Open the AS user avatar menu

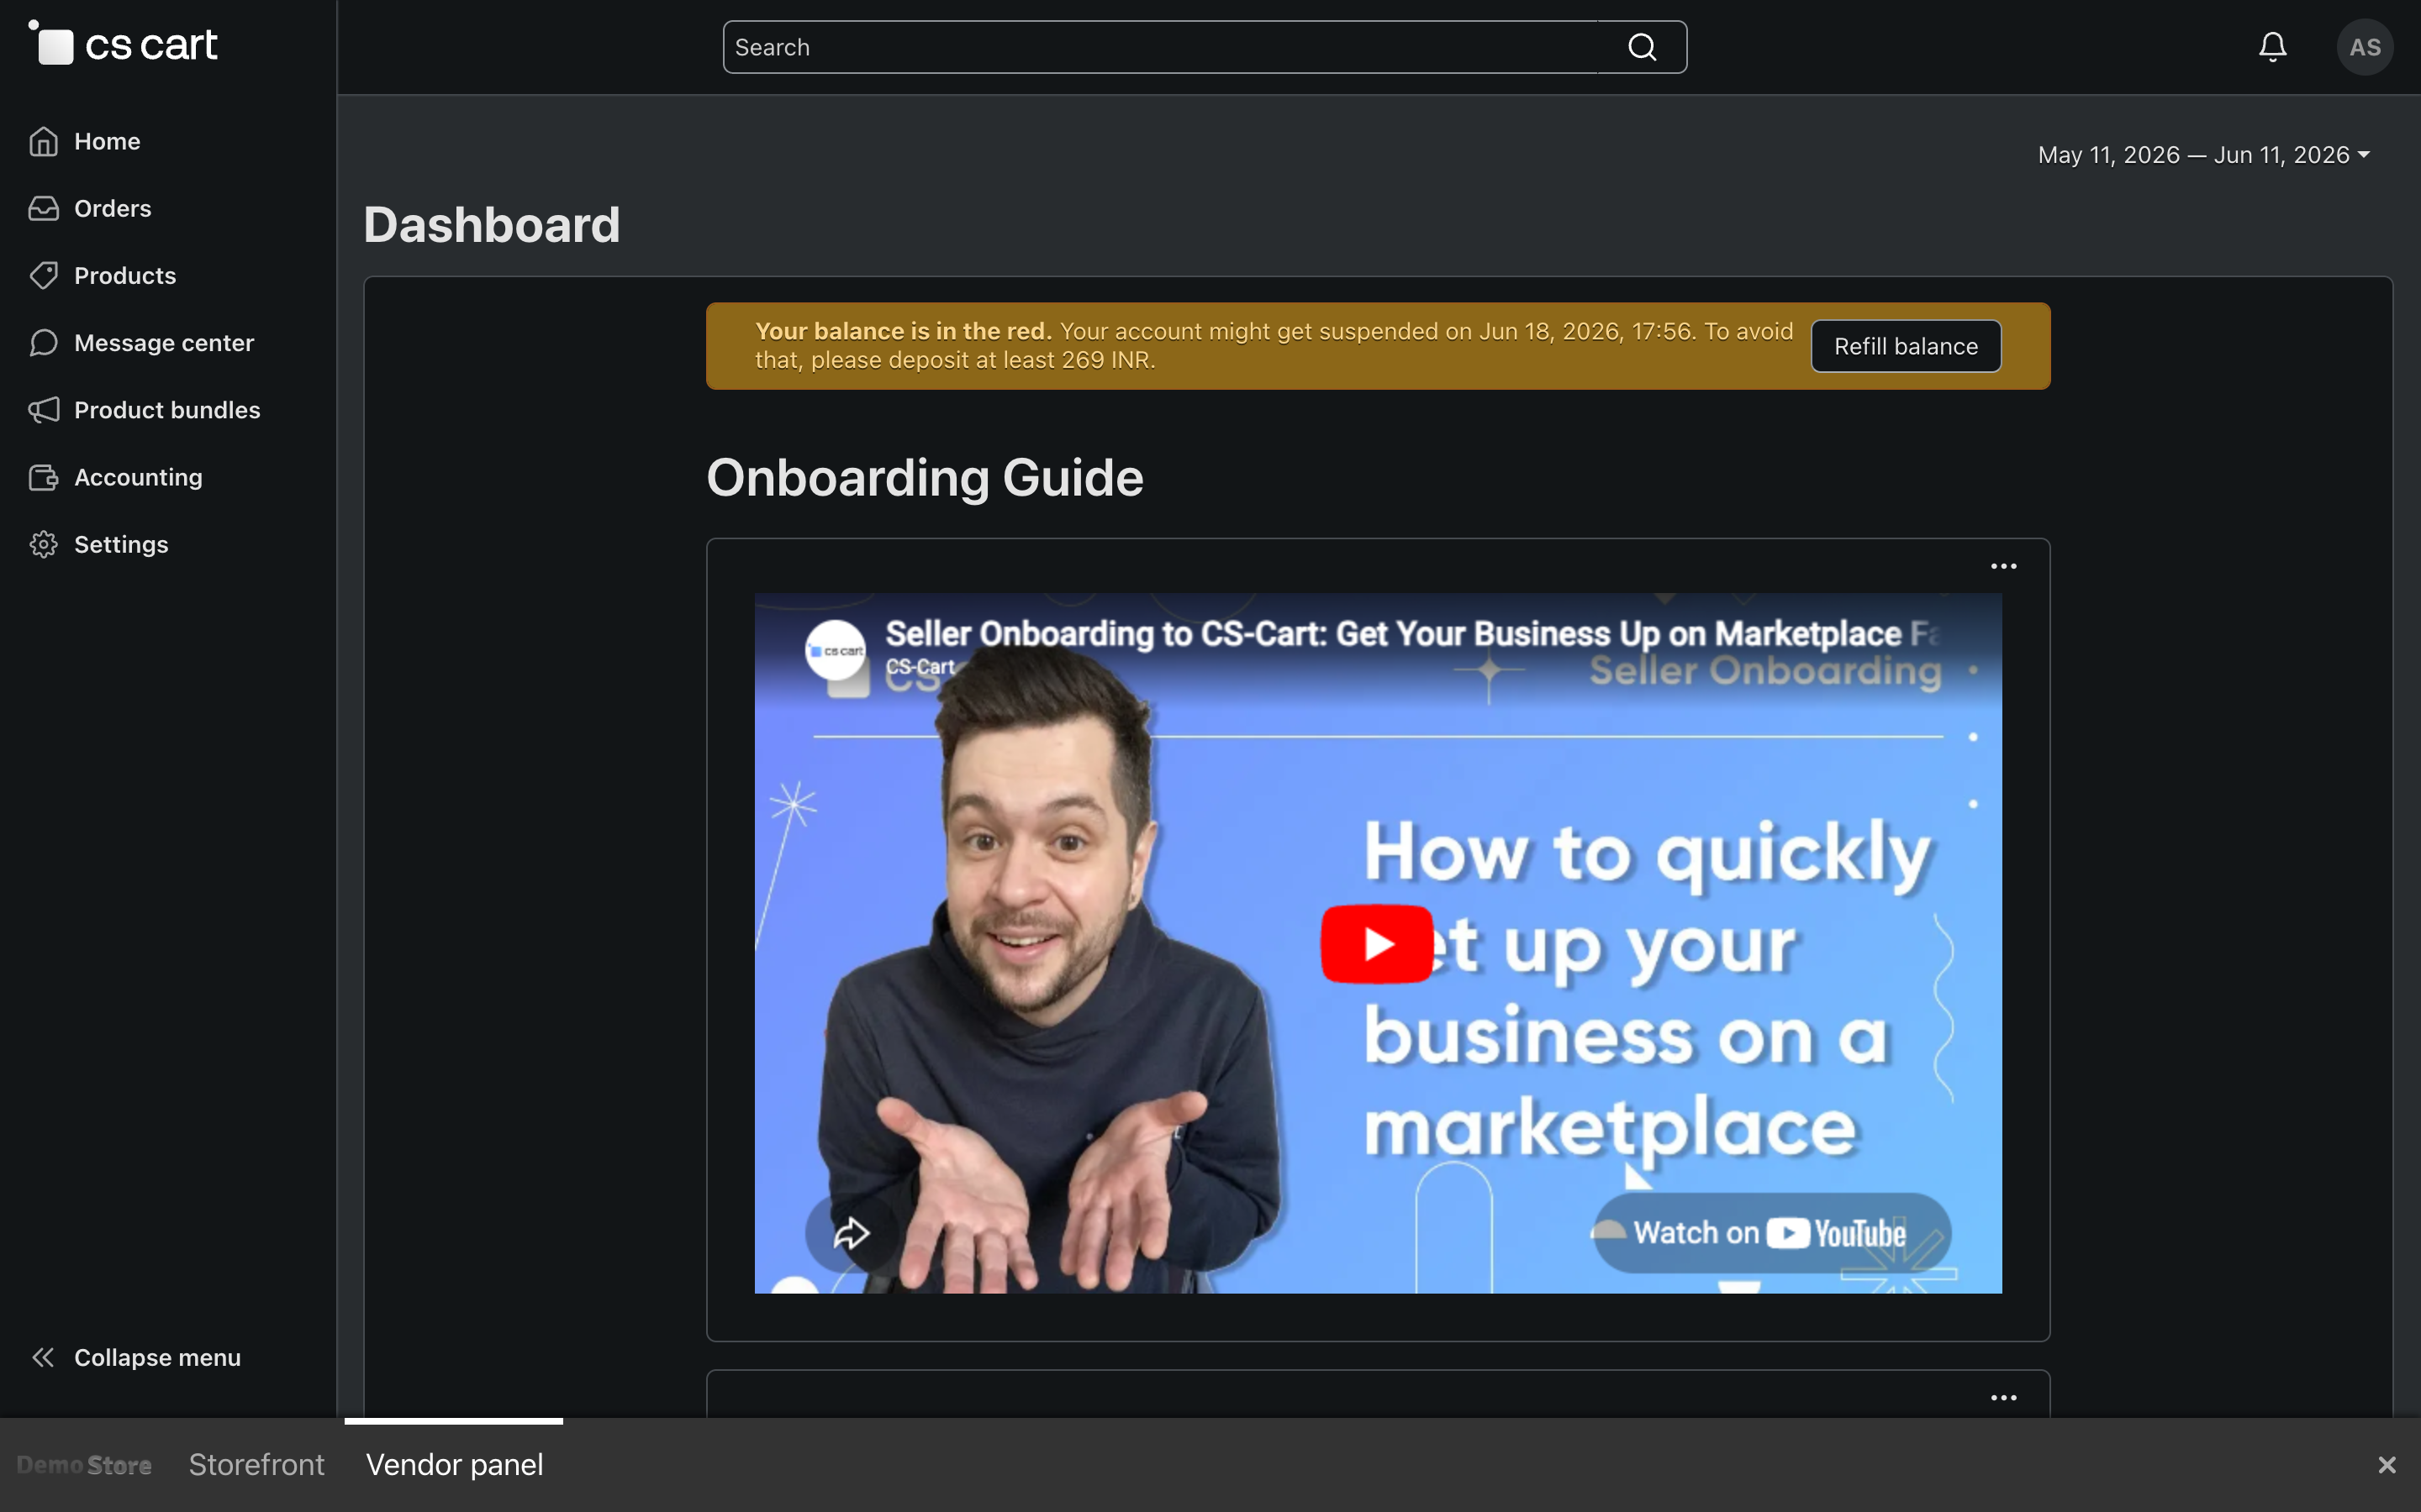click(2364, 47)
